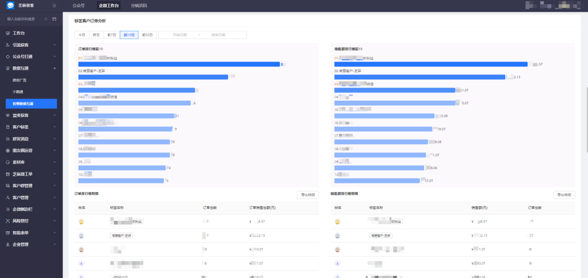588x278 pixels.
Task: Click the 朋友圈运营 icon in sidebar
Action: 8,151
